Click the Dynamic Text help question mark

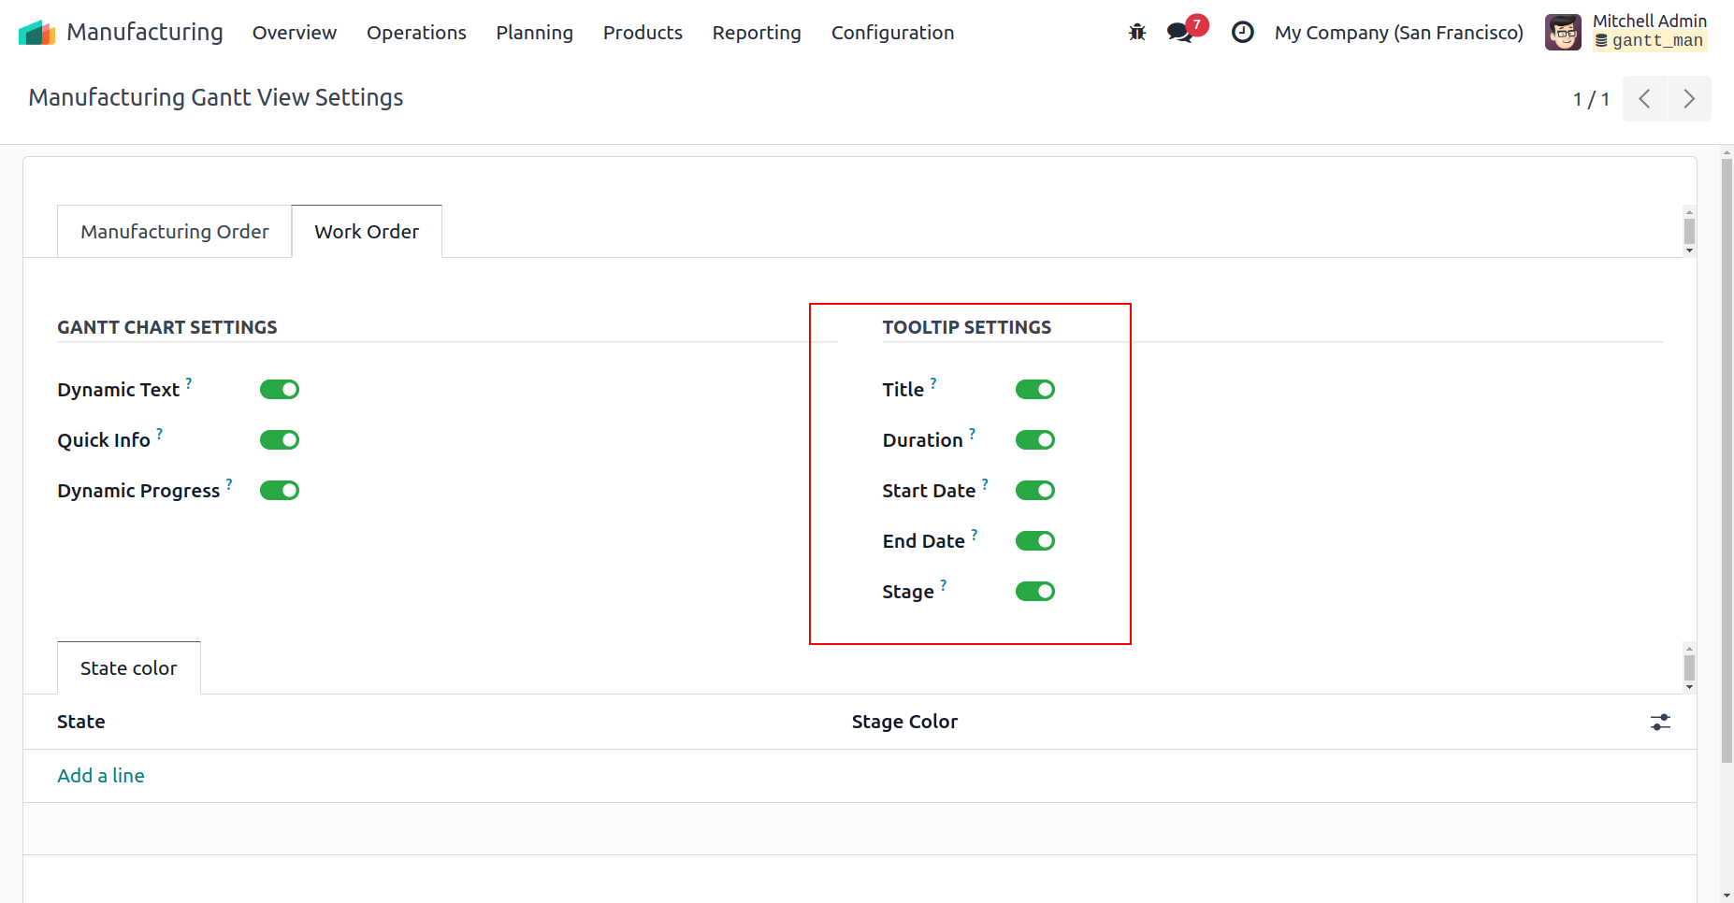point(189,383)
